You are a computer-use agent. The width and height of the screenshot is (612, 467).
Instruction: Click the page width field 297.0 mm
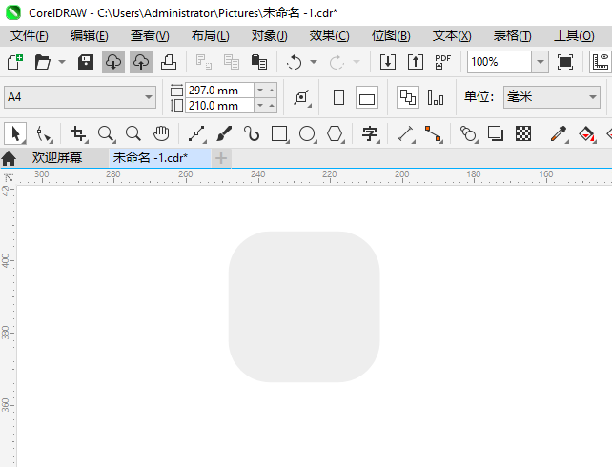point(219,91)
